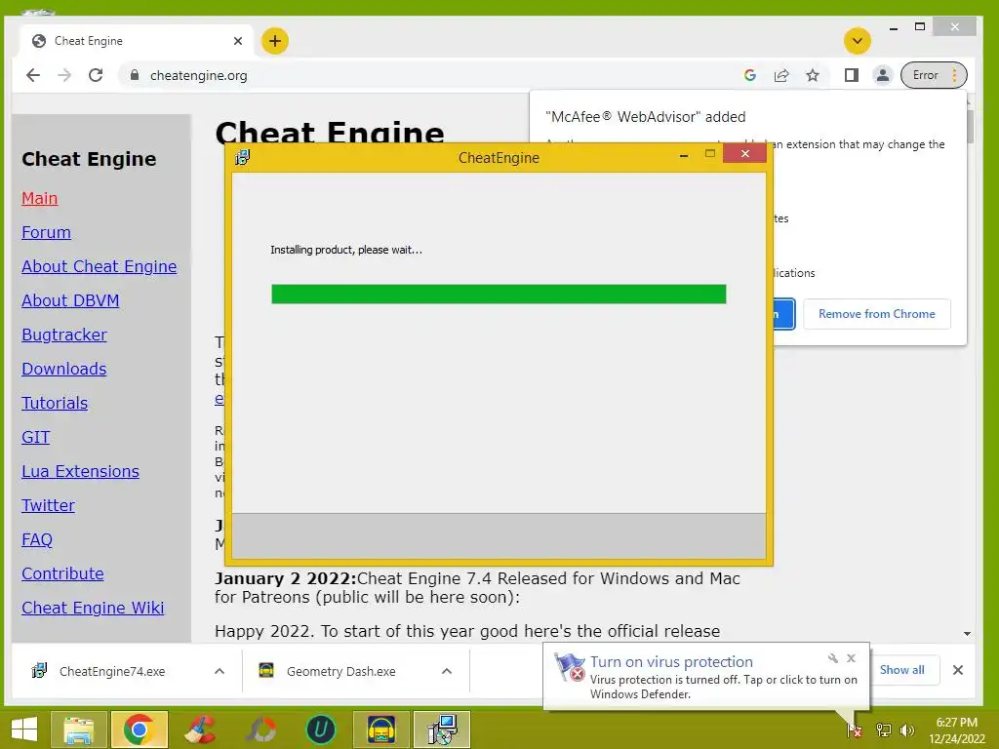The width and height of the screenshot is (999, 749).
Task: Click the Remove from Chrome button
Action: (x=877, y=314)
